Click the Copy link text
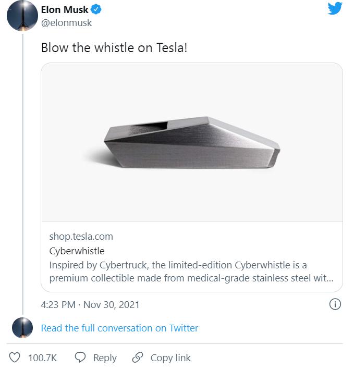The image size is (354, 370). (x=170, y=357)
